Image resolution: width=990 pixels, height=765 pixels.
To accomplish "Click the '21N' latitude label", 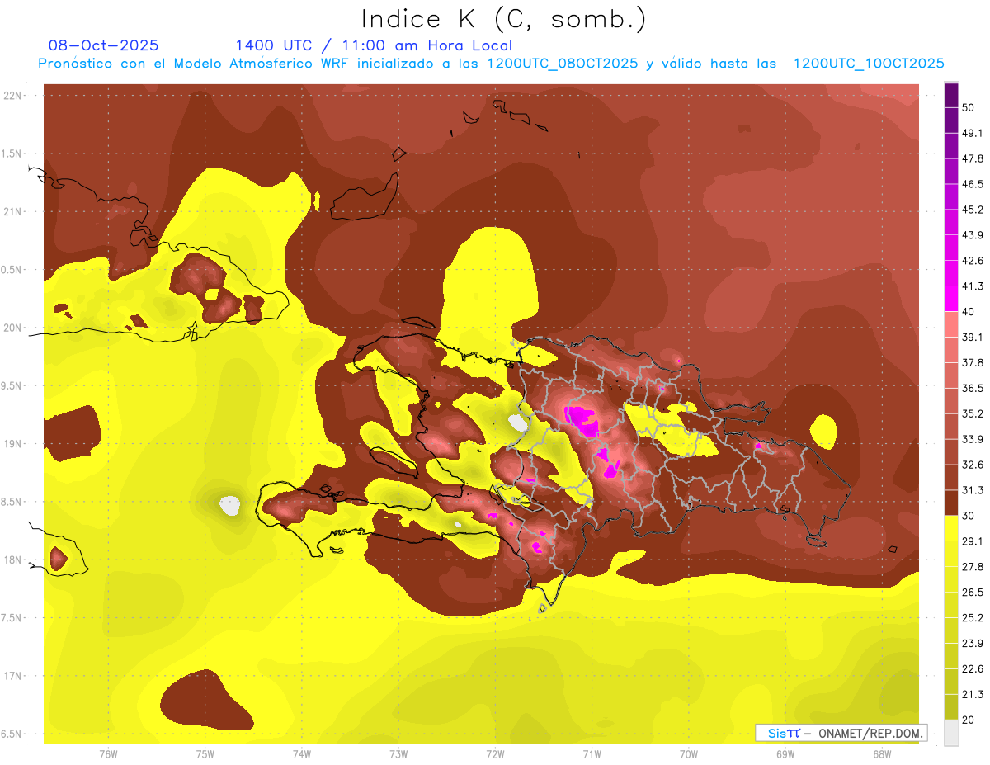I will point(13,211).
